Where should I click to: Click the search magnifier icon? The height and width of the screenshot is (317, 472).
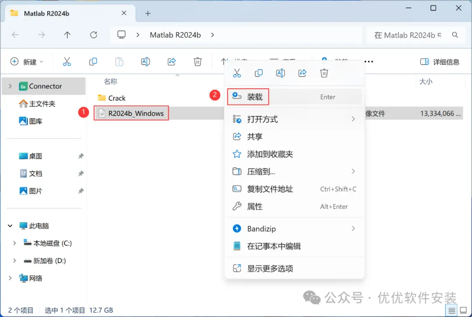click(455, 35)
